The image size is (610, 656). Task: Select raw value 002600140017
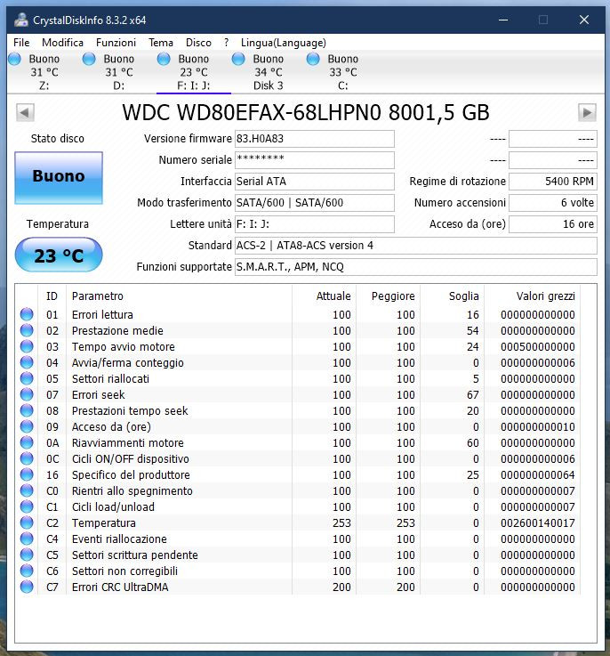point(538,523)
